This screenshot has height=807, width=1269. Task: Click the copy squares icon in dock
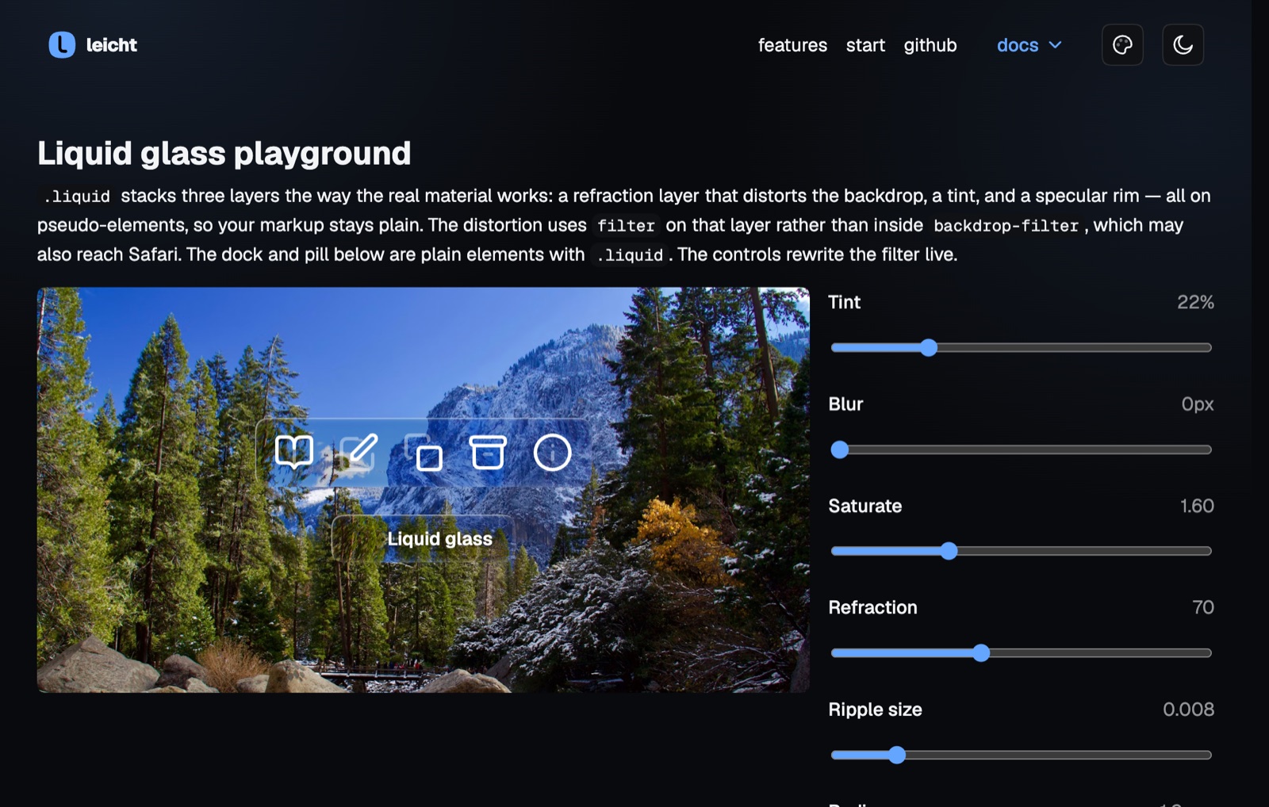tap(424, 453)
